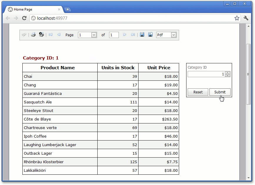Open a new browser tab
This screenshot has height=185, width=255.
67,9
